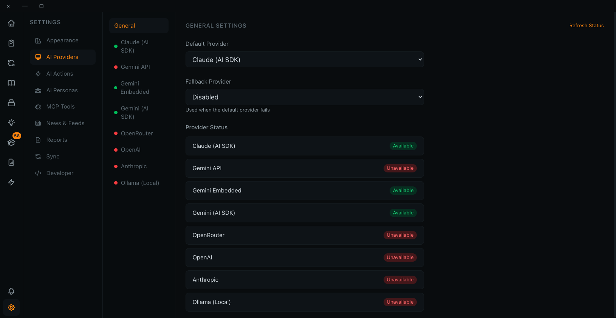
Task: Open the clipboard tasks icon in sidebar
Action: pyautogui.click(x=11, y=43)
